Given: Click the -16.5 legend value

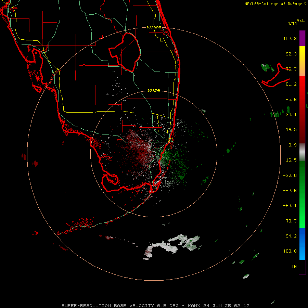Looking at the screenshot, I should tap(290, 160).
